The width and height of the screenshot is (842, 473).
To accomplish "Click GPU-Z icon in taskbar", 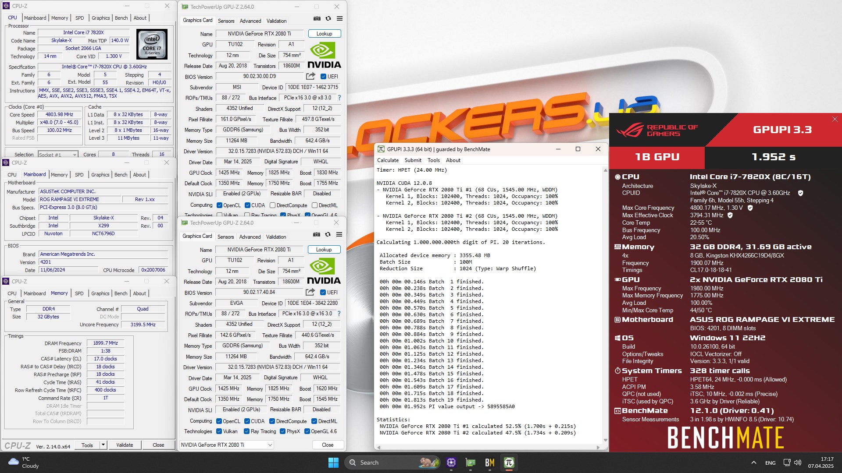I will (x=471, y=462).
